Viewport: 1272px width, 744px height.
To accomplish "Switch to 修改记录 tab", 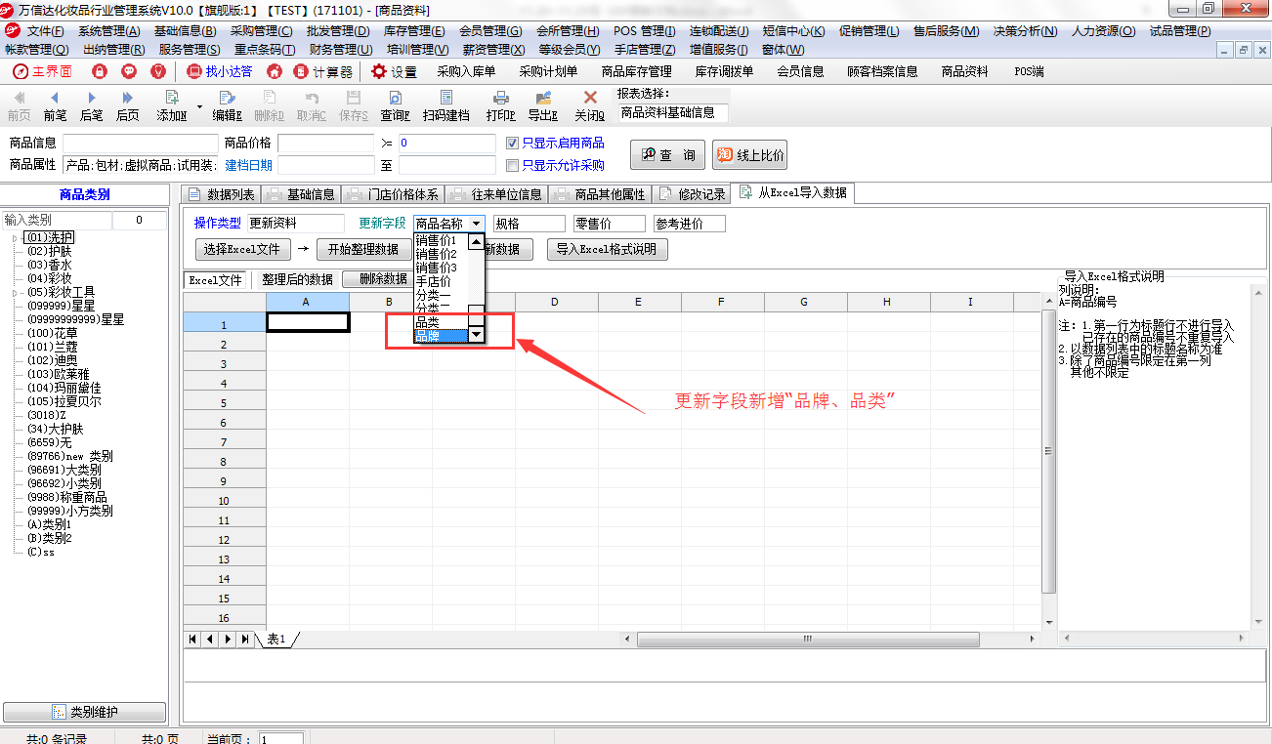I will click(693, 194).
